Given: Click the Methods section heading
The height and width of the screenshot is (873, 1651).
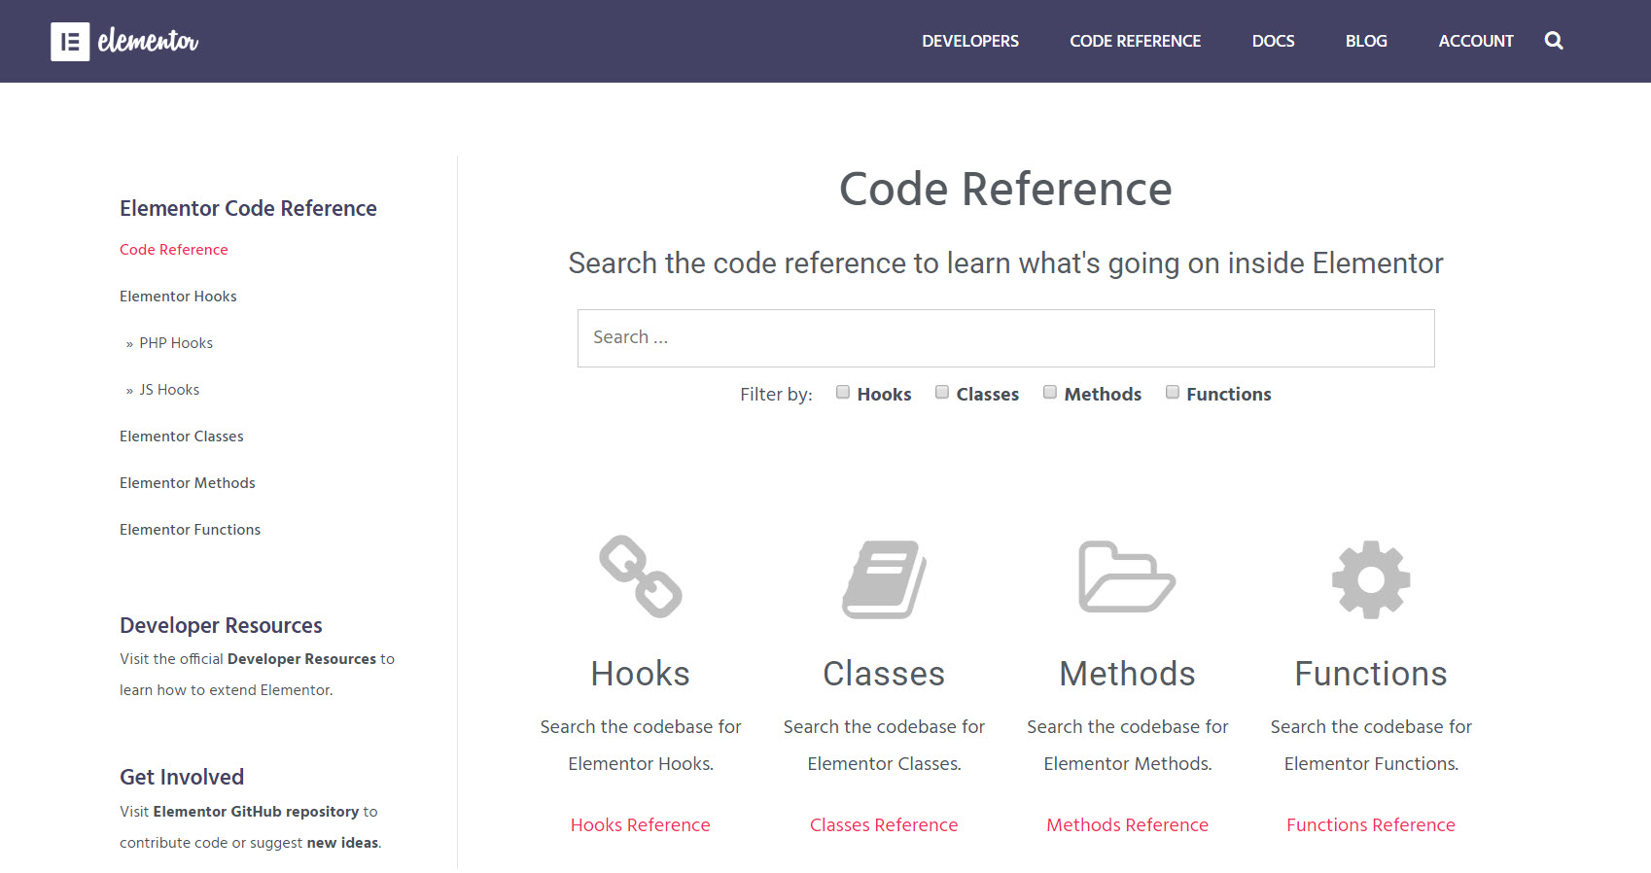Looking at the screenshot, I should tap(1127, 674).
